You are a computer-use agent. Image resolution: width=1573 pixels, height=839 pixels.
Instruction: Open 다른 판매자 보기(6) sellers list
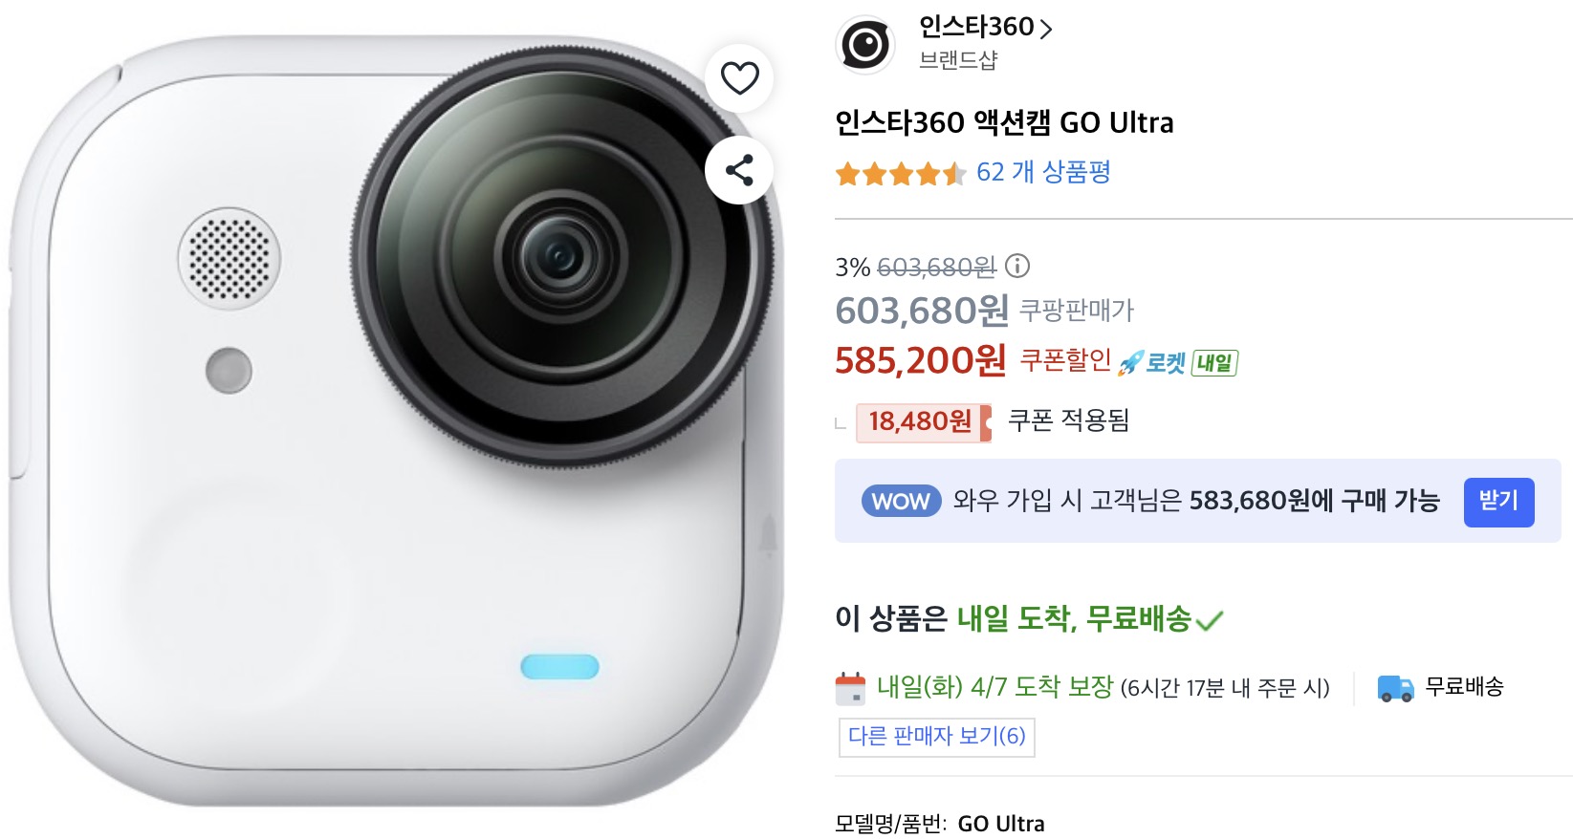click(x=936, y=736)
